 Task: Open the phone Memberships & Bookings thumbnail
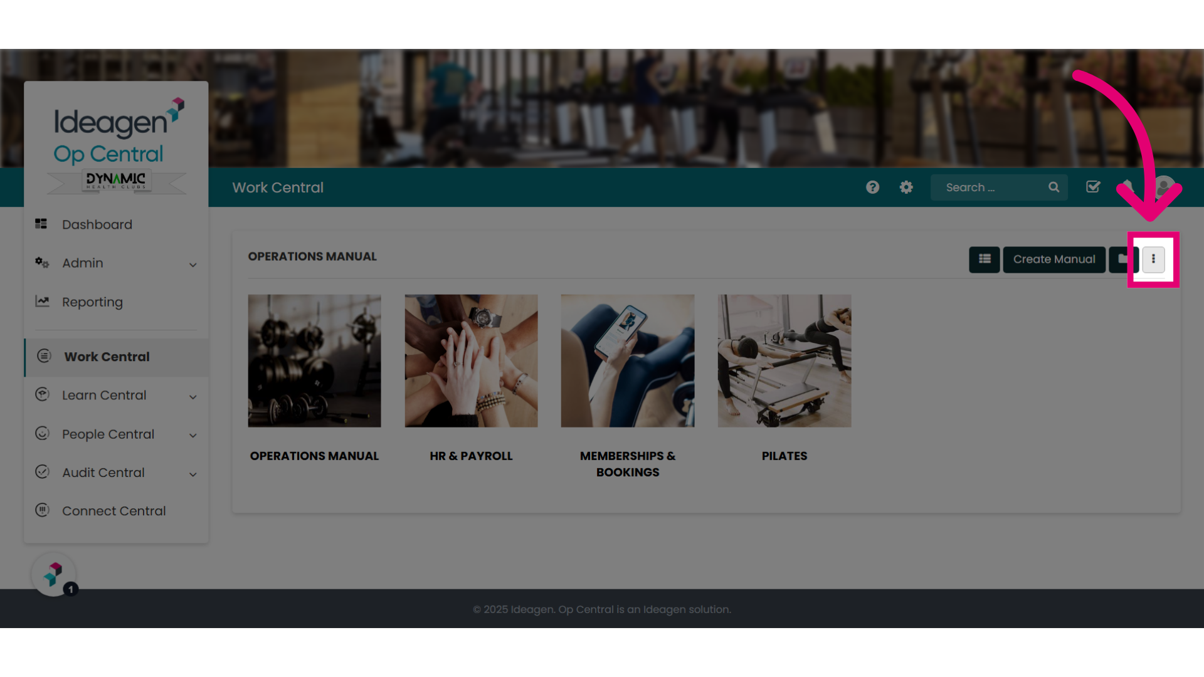[628, 361]
